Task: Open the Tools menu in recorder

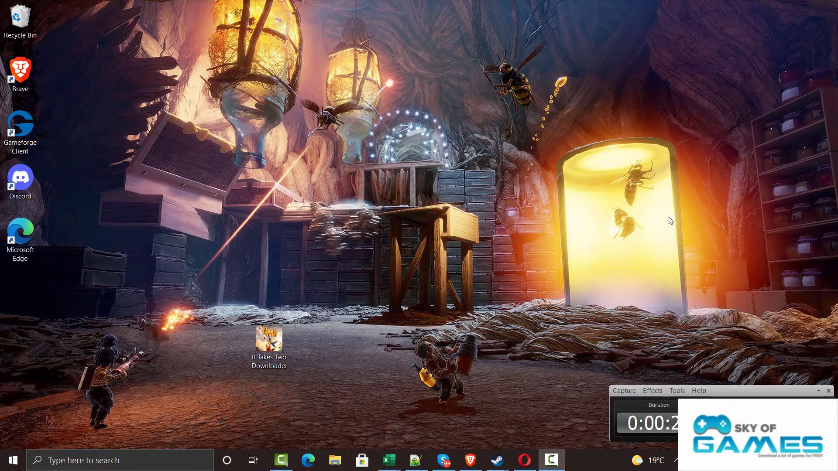Action: pos(677,391)
